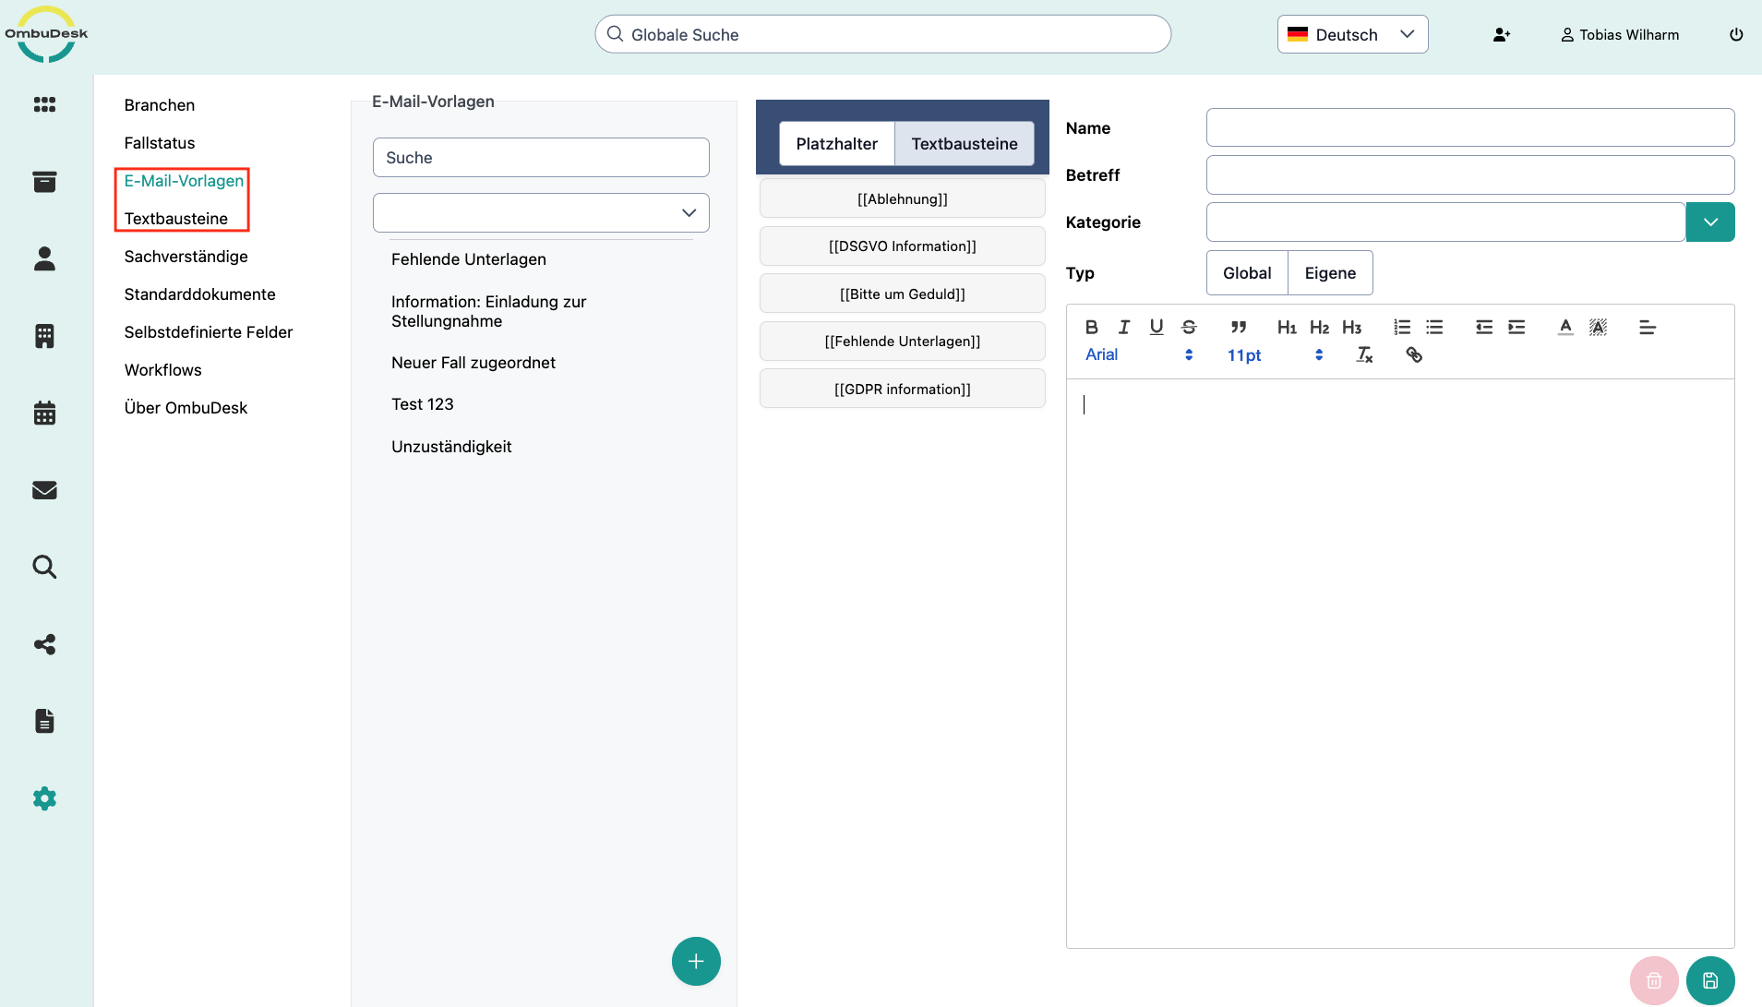Insert a bulleted list
1762x1007 pixels.
click(1434, 327)
